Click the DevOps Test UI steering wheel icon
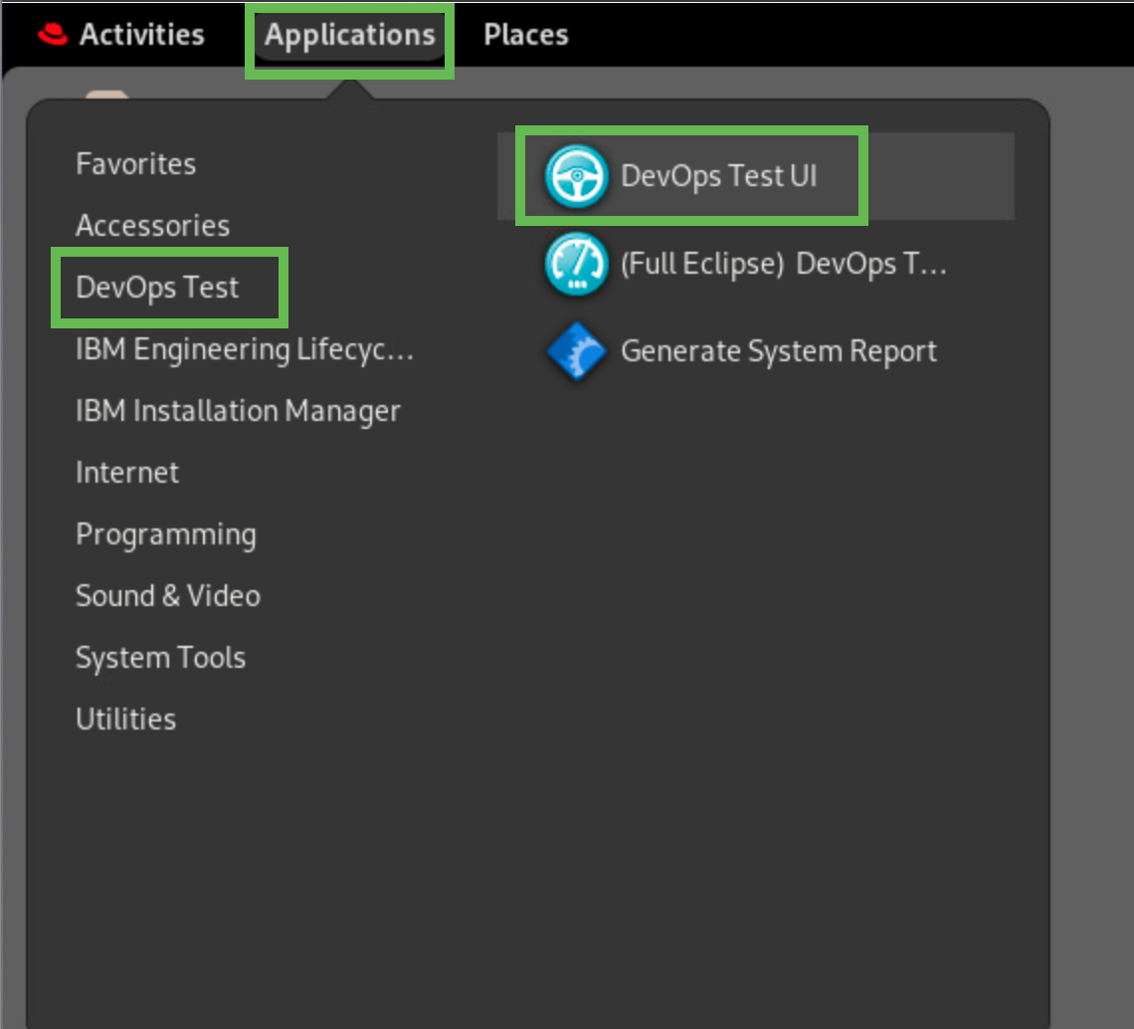 click(x=576, y=176)
